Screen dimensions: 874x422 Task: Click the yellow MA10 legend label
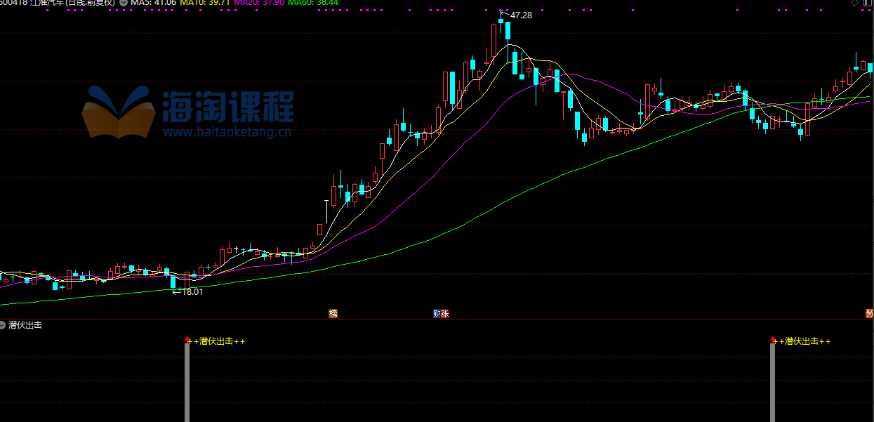[x=204, y=3]
